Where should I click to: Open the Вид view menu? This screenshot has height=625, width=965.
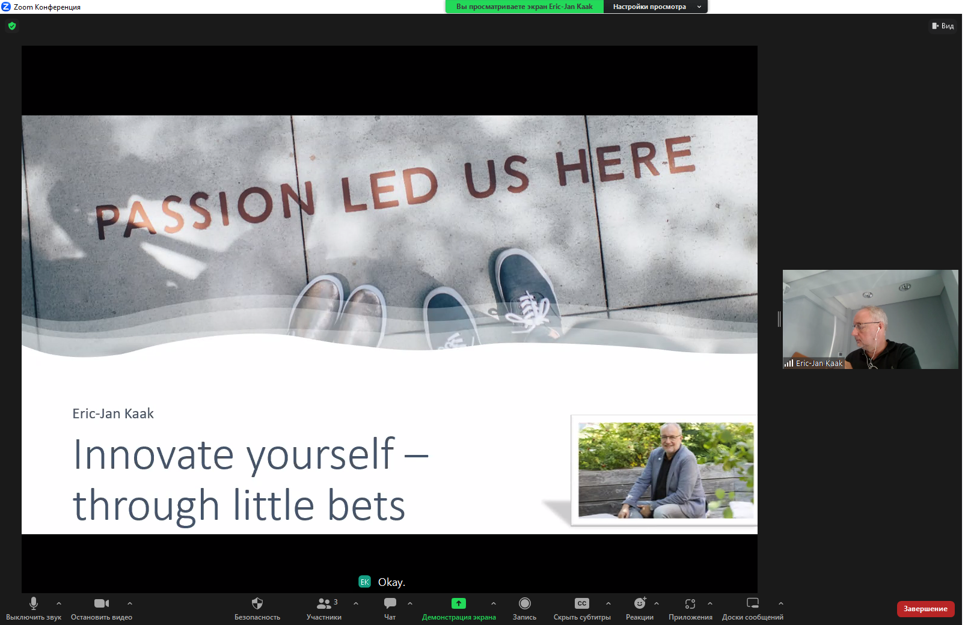pyautogui.click(x=943, y=26)
